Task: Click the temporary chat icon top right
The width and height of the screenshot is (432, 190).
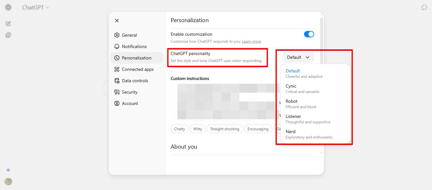Action: (x=424, y=7)
